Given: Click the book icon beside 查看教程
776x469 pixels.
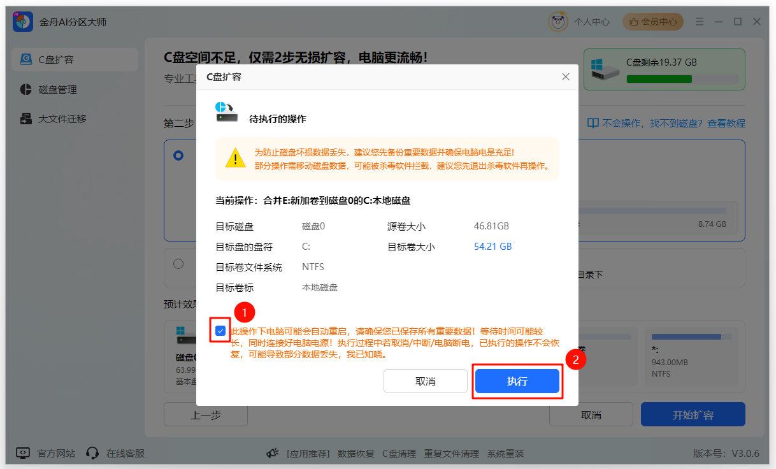Looking at the screenshot, I should point(593,123).
